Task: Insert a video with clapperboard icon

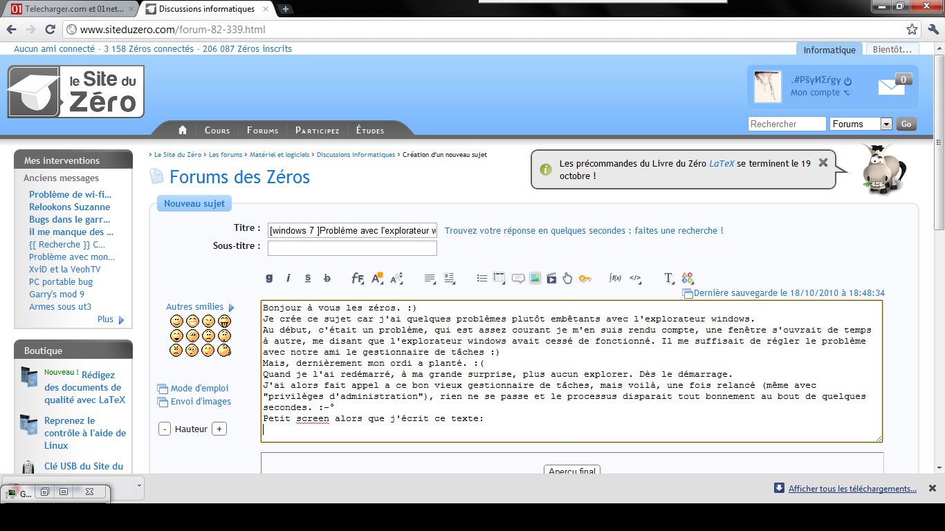Action: pyautogui.click(x=551, y=278)
